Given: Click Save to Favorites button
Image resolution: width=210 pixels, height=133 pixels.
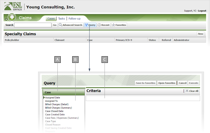Looking at the screenshot, I should 145,83.
